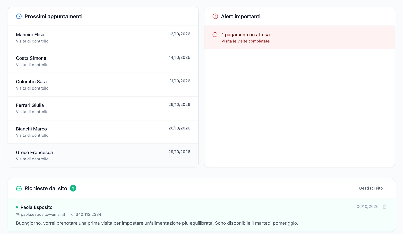Image resolution: width=403 pixels, height=234 pixels.
Task: Click the envelope icon next to paola.esposito@email.it
Action: click(x=18, y=215)
